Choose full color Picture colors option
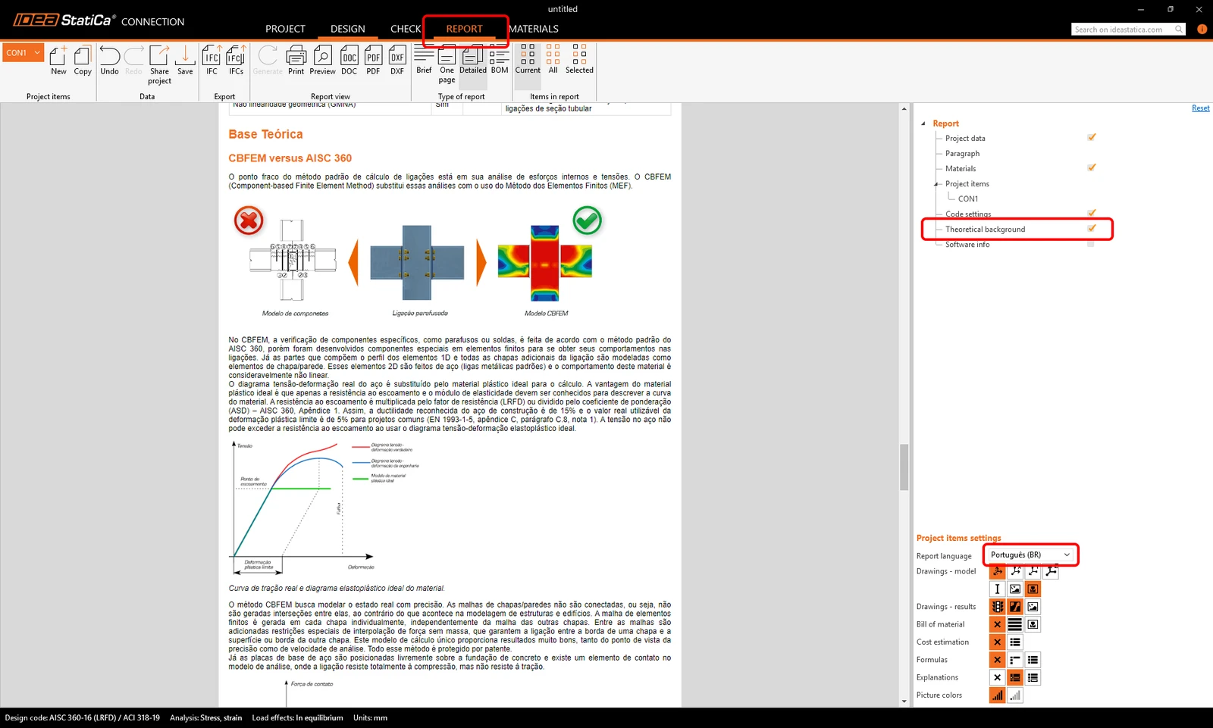The width and height of the screenshot is (1213, 728). tap(997, 695)
